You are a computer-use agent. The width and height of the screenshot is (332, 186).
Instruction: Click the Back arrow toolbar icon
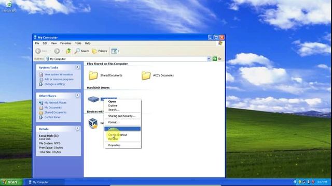38,51
